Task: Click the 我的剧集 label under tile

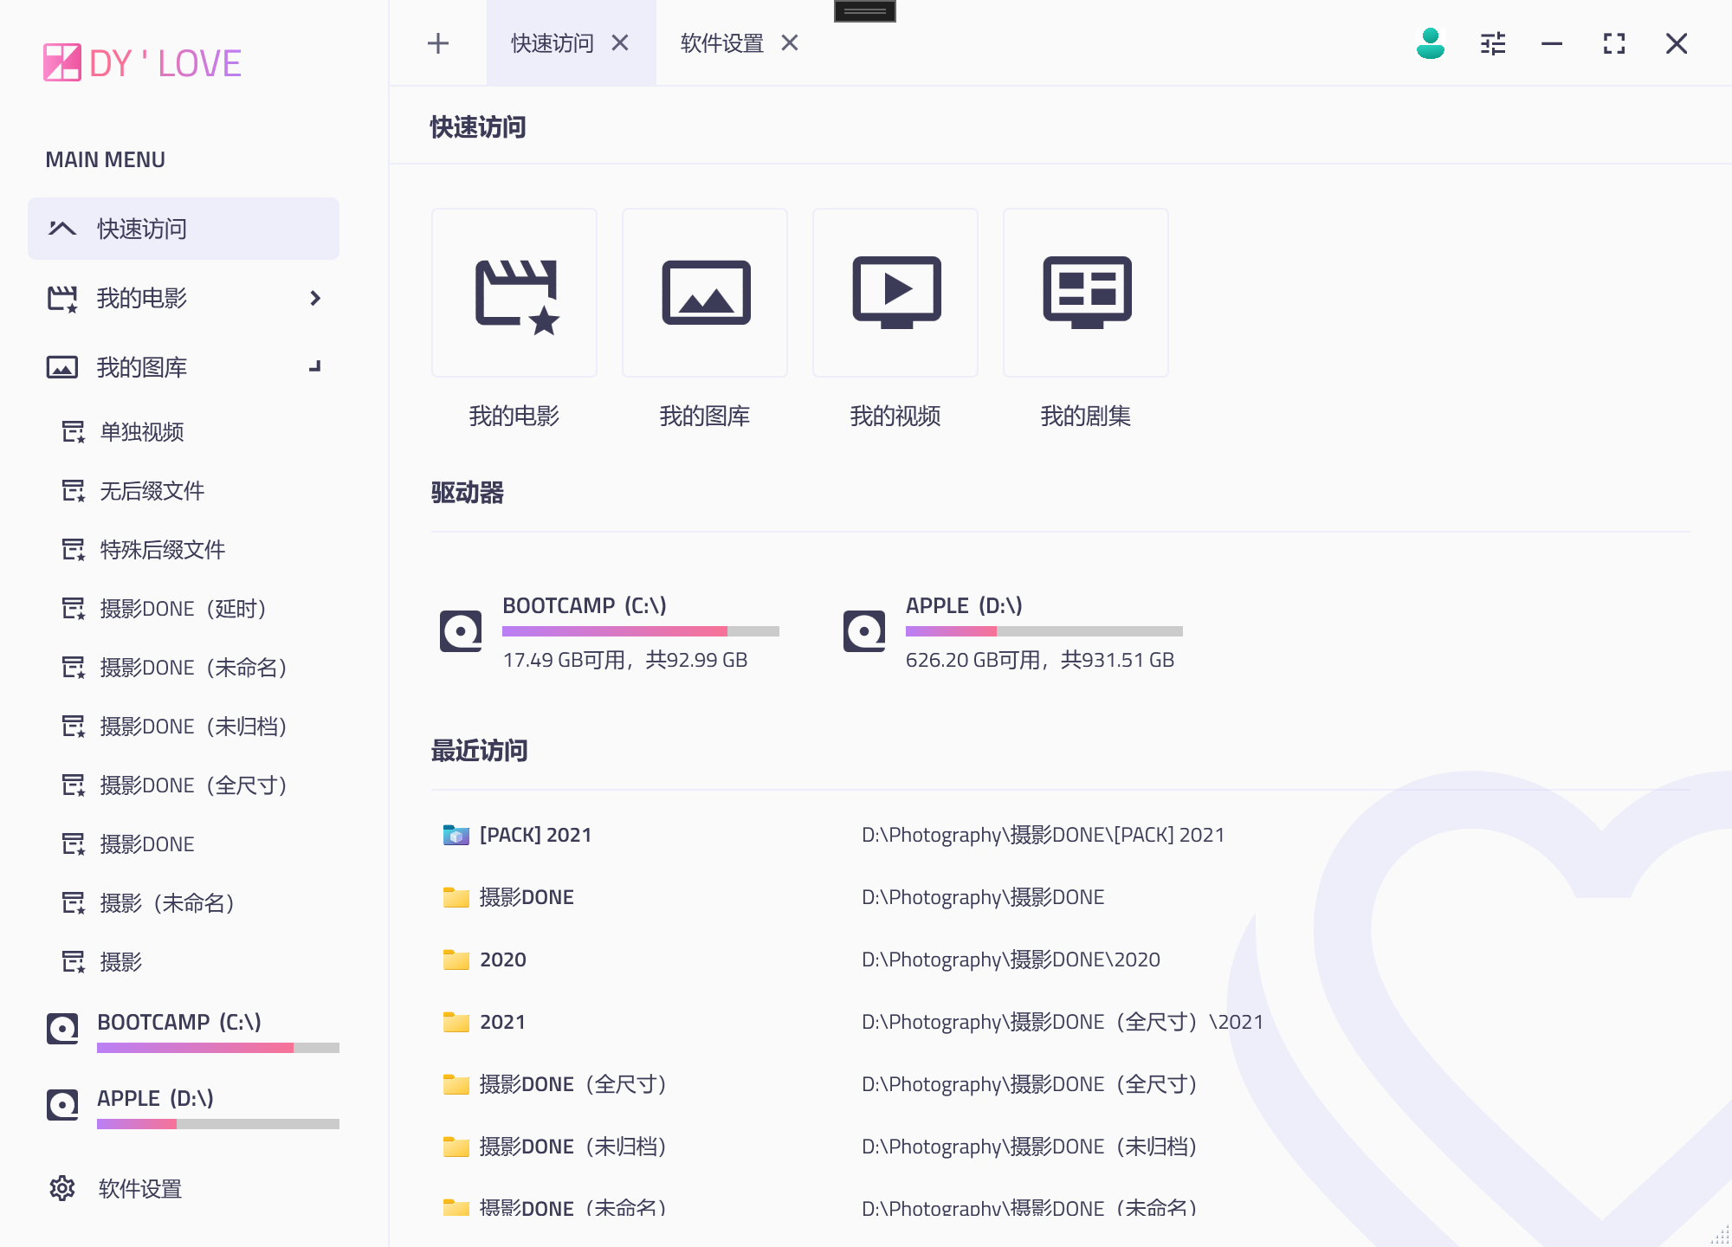Action: click(1086, 416)
